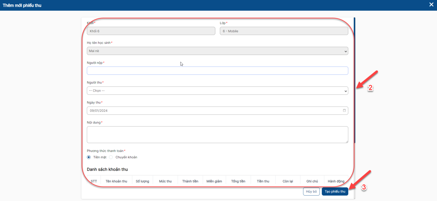Select the Tiền mặt payment option

(x=89, y=157)
